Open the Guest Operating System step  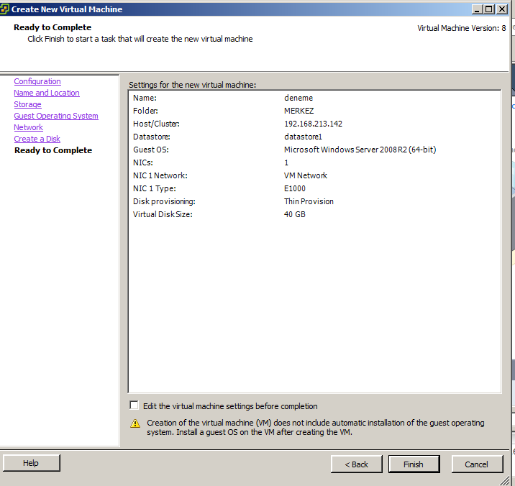pyautogui.click(x=56, y=116)
